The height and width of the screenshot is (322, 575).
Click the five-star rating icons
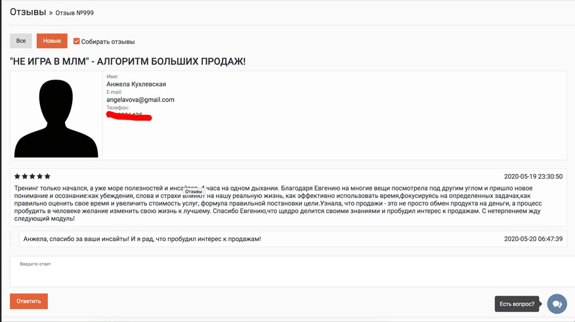32,177
